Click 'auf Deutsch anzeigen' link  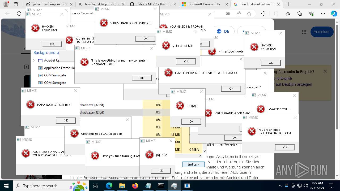pyautogui.click(x=294, y=84)
